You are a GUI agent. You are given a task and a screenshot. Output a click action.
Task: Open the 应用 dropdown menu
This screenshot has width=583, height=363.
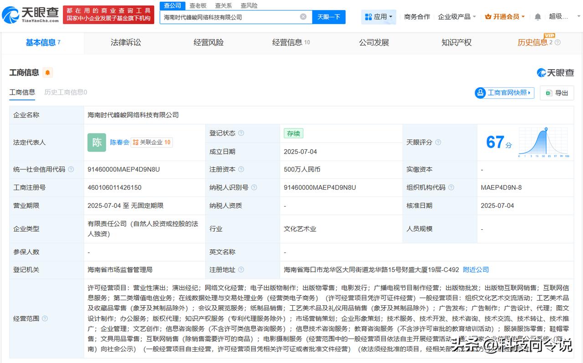(x=379, y=17)
